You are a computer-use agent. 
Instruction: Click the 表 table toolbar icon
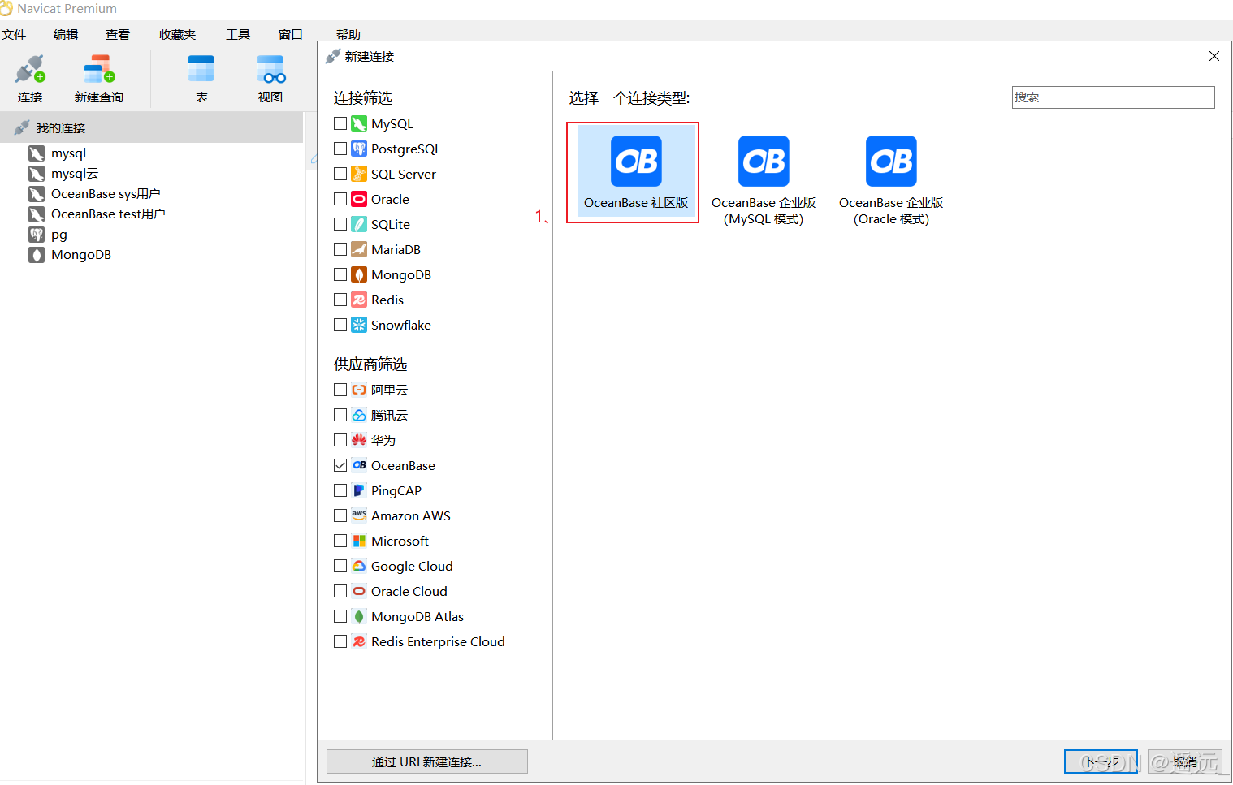coord(201,70)
